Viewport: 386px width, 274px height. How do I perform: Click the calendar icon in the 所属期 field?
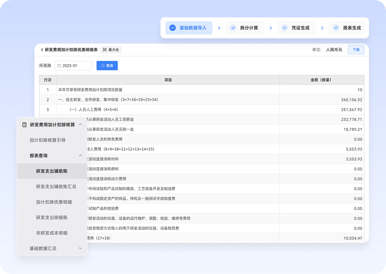59,66
